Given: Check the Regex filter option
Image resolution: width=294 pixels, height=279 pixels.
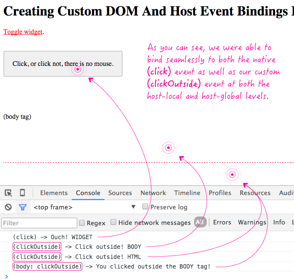Looking at the screenshot, I should tap(82, 223).
